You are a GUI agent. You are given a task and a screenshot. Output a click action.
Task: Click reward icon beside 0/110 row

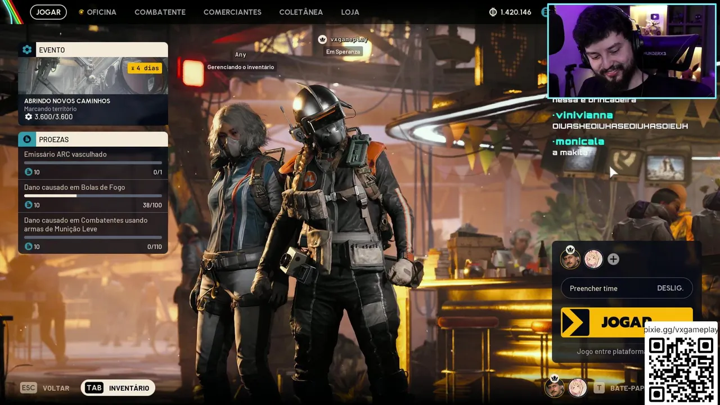[x=28, y=246]
